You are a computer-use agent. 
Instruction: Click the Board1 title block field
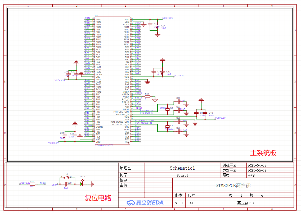click(x=182, y=175)
